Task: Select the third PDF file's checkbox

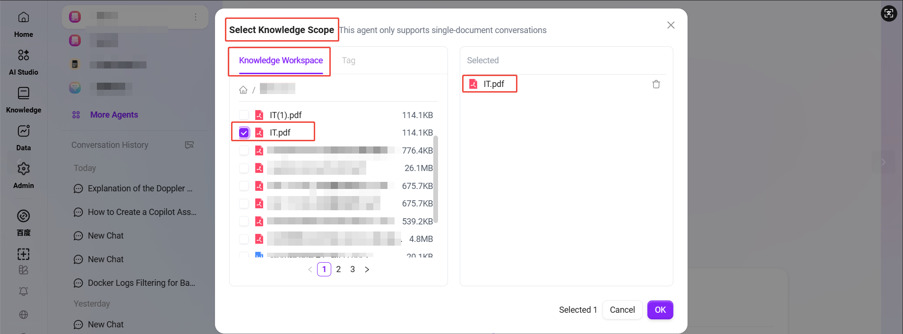Action: (x=244, y=150)
